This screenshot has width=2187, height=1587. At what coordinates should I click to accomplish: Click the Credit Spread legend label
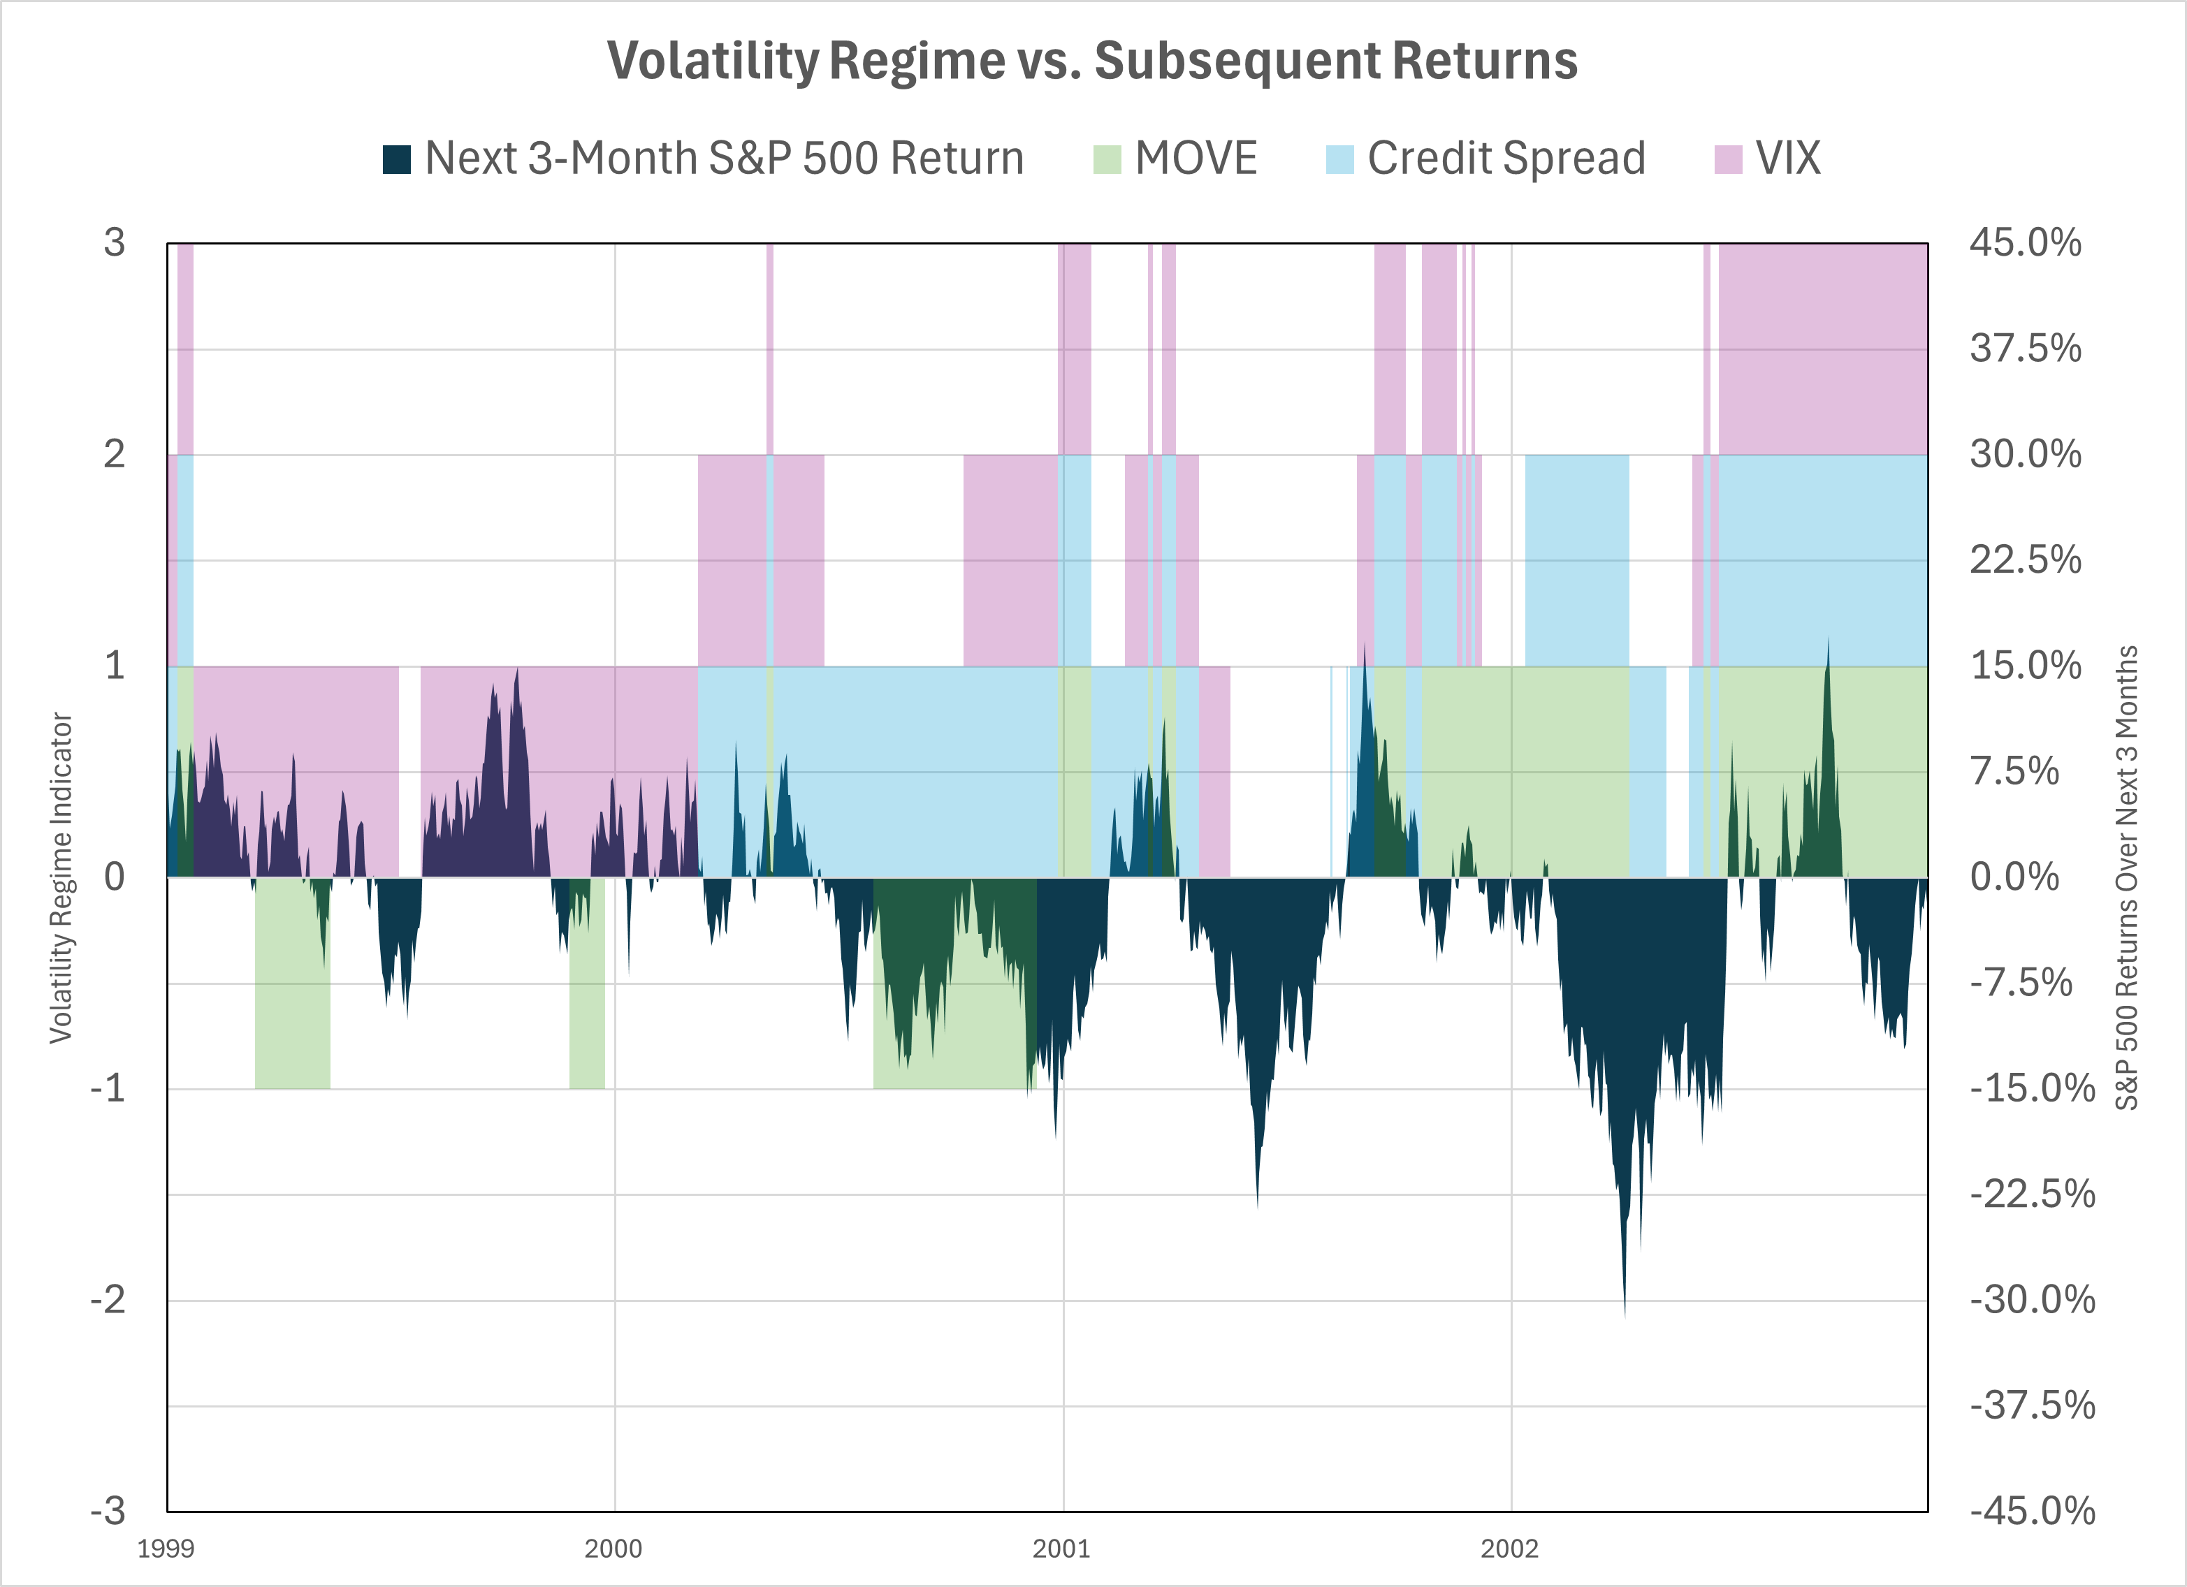click(x=1506, y=158)
